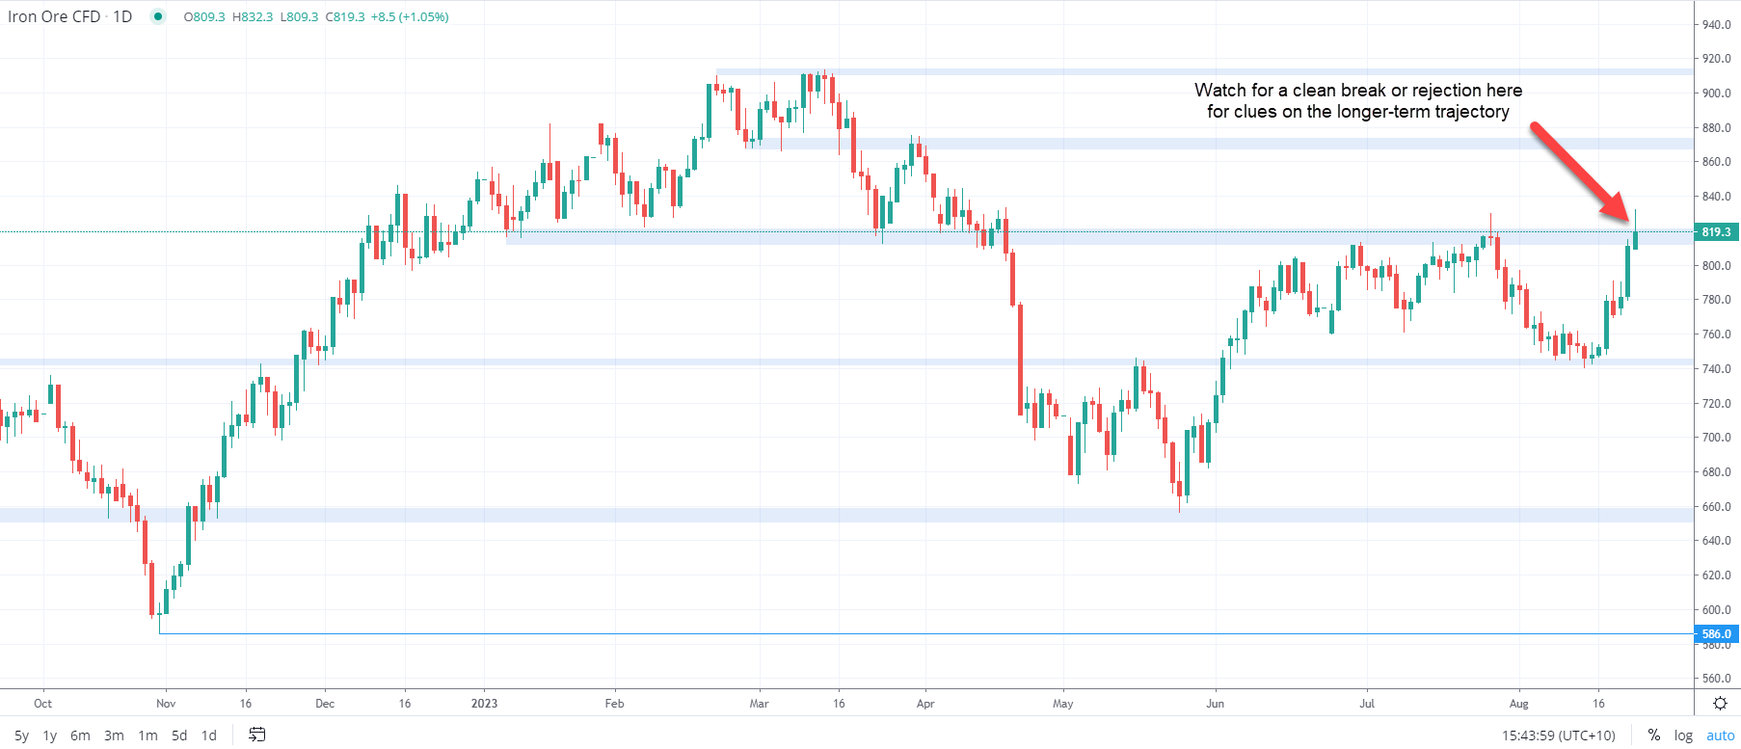Click the 586.0 price line label
Viewport: 1741px width, 749px height.
1716,633
